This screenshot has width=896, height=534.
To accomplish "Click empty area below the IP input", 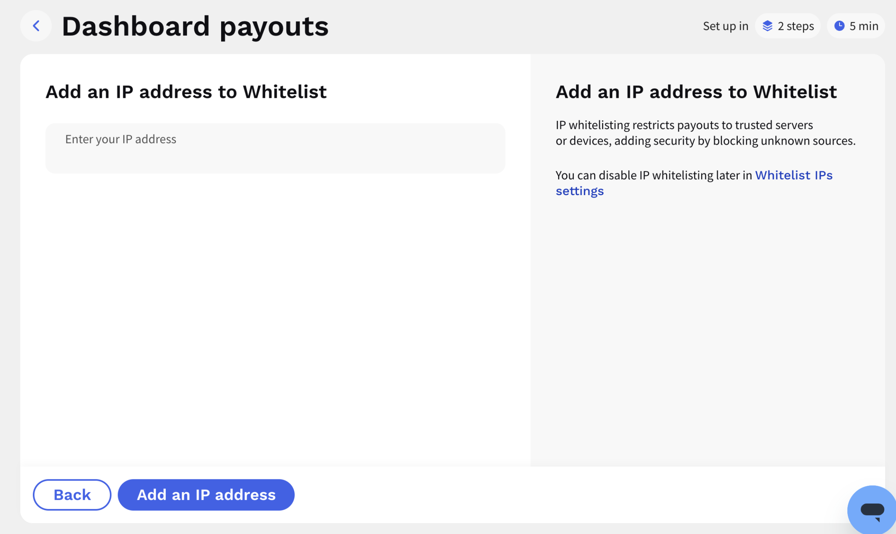I will coord(275,320).
